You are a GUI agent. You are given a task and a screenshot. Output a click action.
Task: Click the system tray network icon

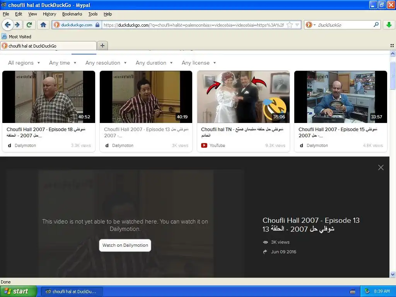tap(367, 292)
